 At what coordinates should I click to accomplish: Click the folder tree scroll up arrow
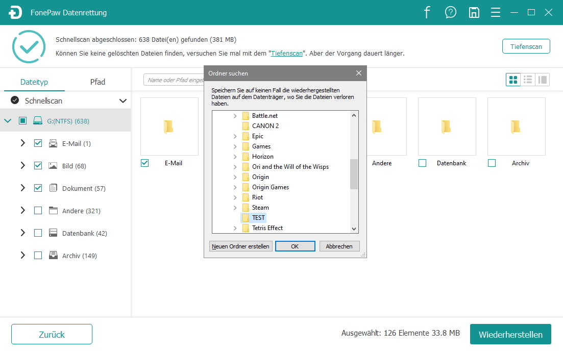click(354, 115)
